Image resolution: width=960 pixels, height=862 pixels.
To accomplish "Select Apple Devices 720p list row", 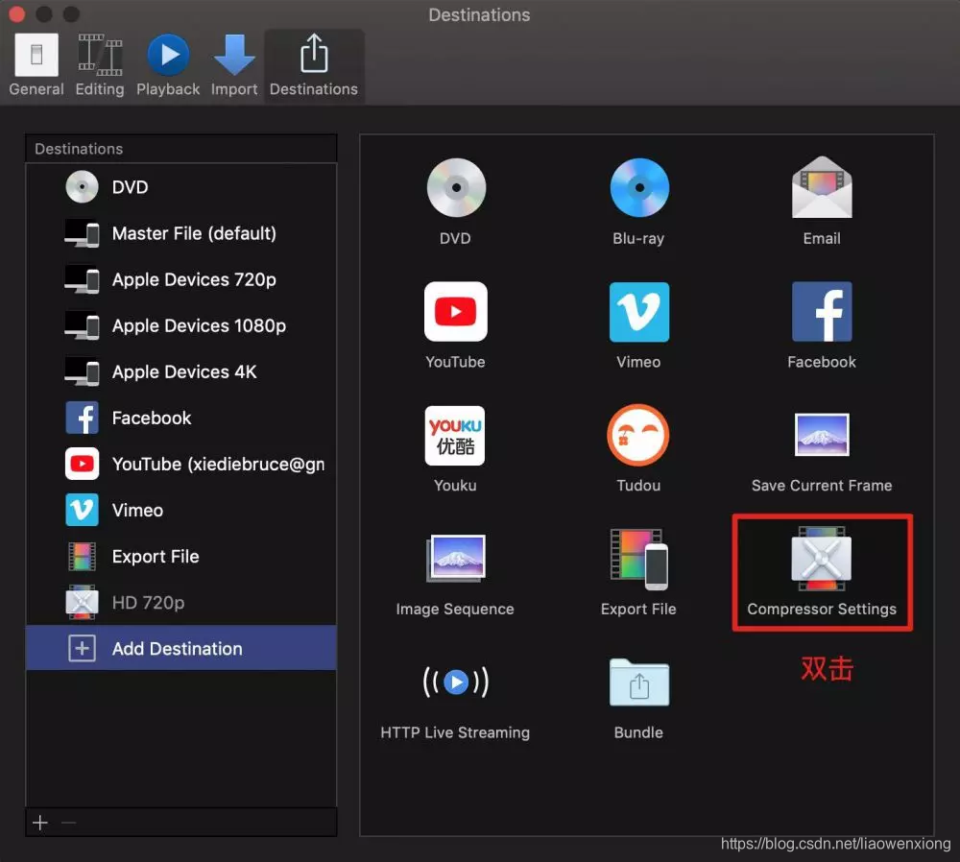I will pyautogui.click(x=181, y=279).
